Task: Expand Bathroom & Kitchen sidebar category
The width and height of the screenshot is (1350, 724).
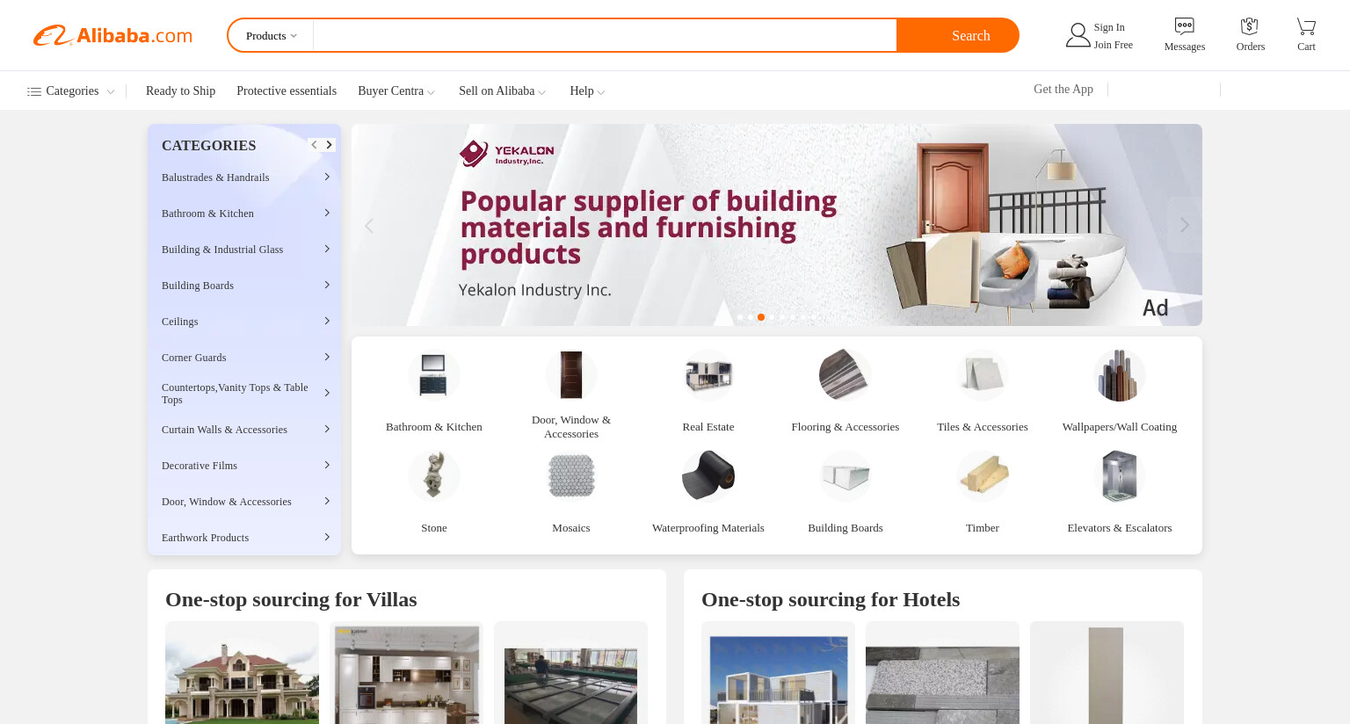Action: (244, 214)
